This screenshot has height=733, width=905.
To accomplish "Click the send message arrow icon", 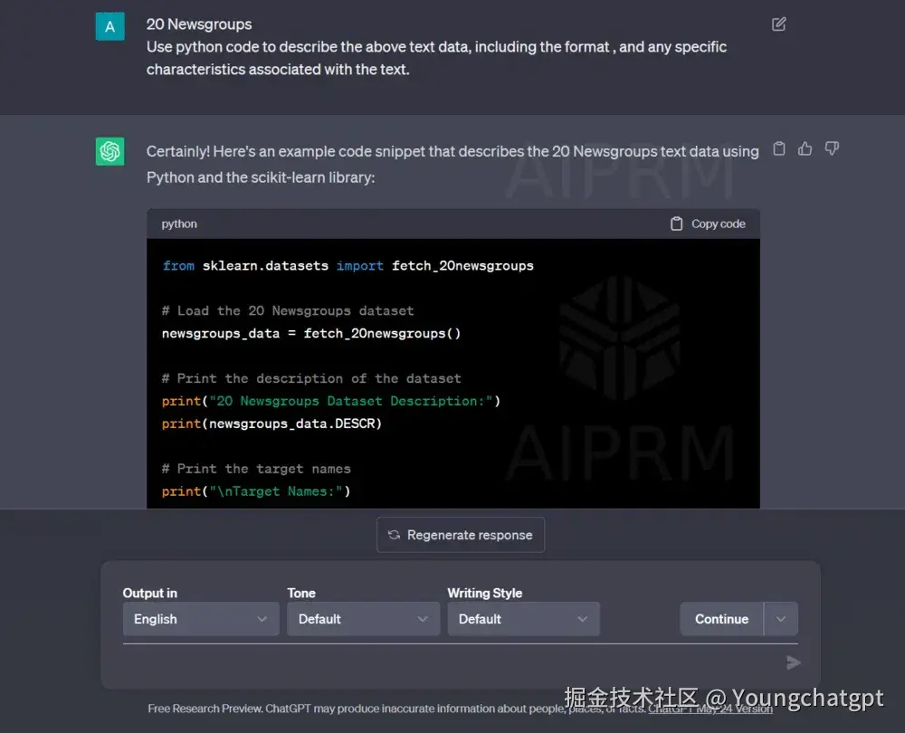I will coord(793,662).
